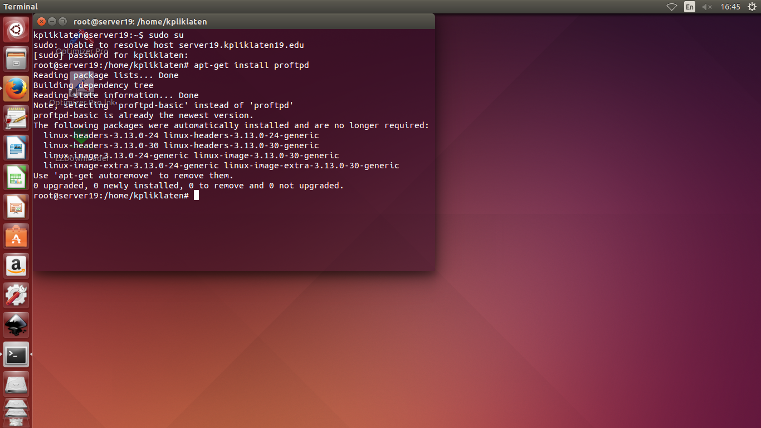The image size is (761, 428).
Task: Open the session gear power menu
Action: pos(751,7)
